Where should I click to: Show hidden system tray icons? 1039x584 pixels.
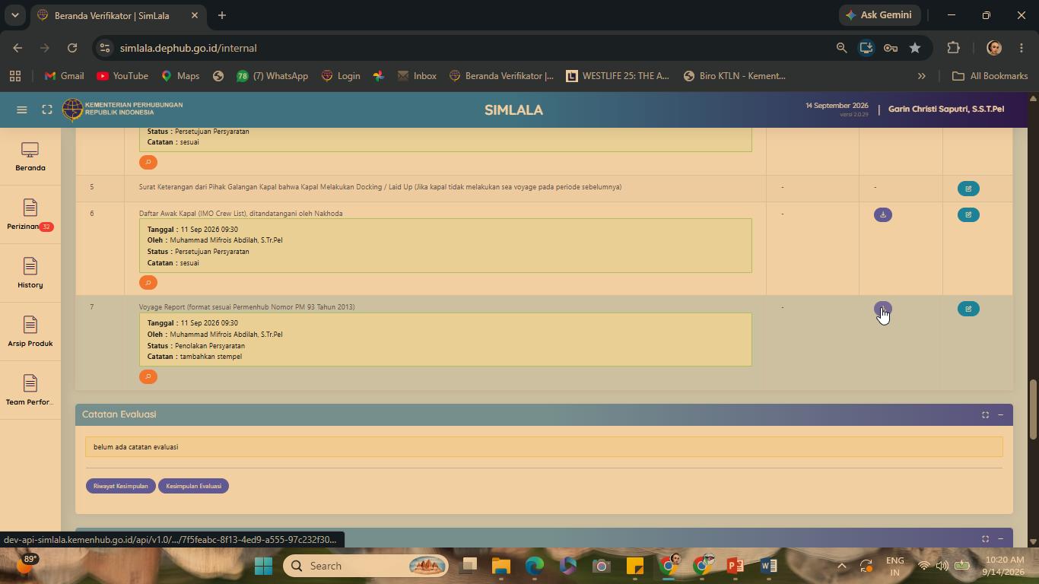(841, 566)
